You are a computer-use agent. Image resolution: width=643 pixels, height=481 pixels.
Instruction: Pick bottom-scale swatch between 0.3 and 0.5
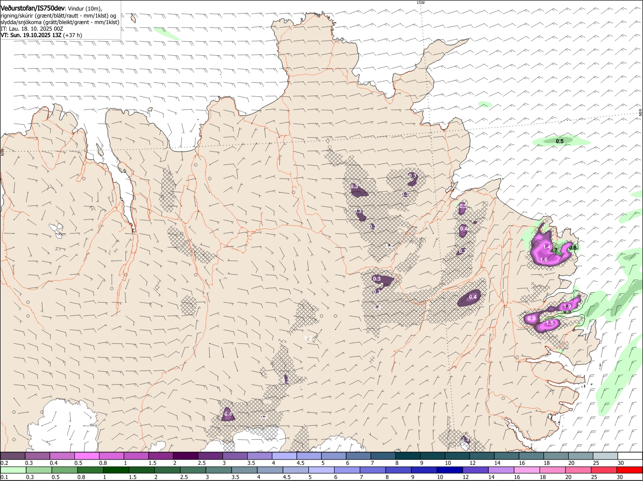pyautogui.click(x=39, y=469)
